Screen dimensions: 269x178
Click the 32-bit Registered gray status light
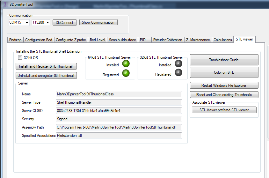179,73
